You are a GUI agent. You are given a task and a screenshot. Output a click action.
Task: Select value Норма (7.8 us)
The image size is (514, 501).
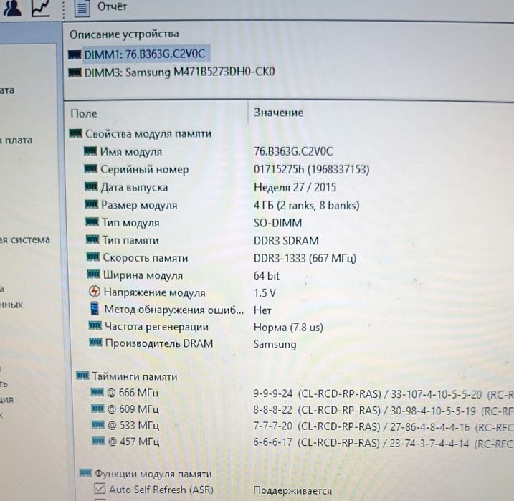[x=288, y=328]
